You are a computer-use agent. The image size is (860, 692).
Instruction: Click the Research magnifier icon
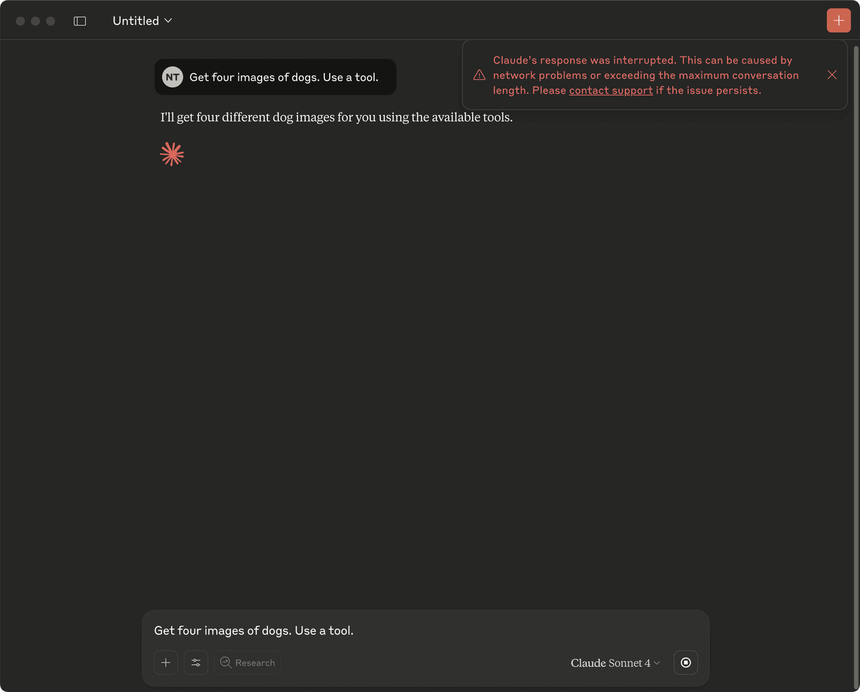tap(226, 662)
